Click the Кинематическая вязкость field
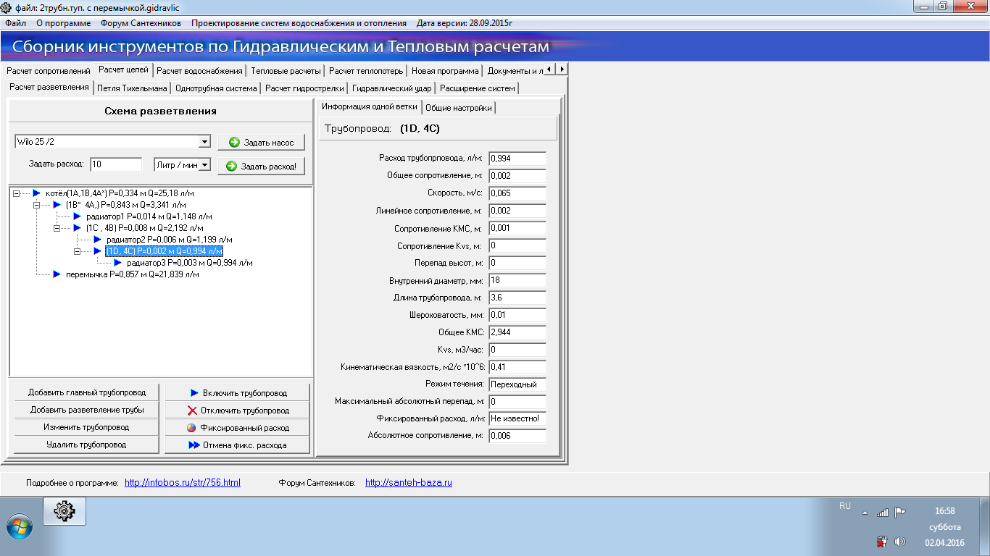Image resolution: width=990 pixels, height=556 pixels. pos(517,367)
